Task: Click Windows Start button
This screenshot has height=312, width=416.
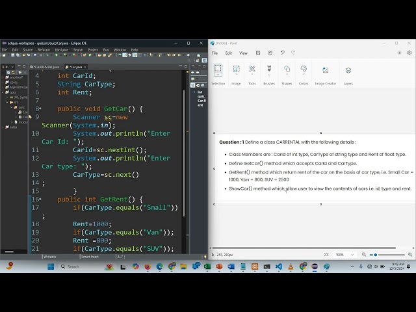Action: (51, 266)
